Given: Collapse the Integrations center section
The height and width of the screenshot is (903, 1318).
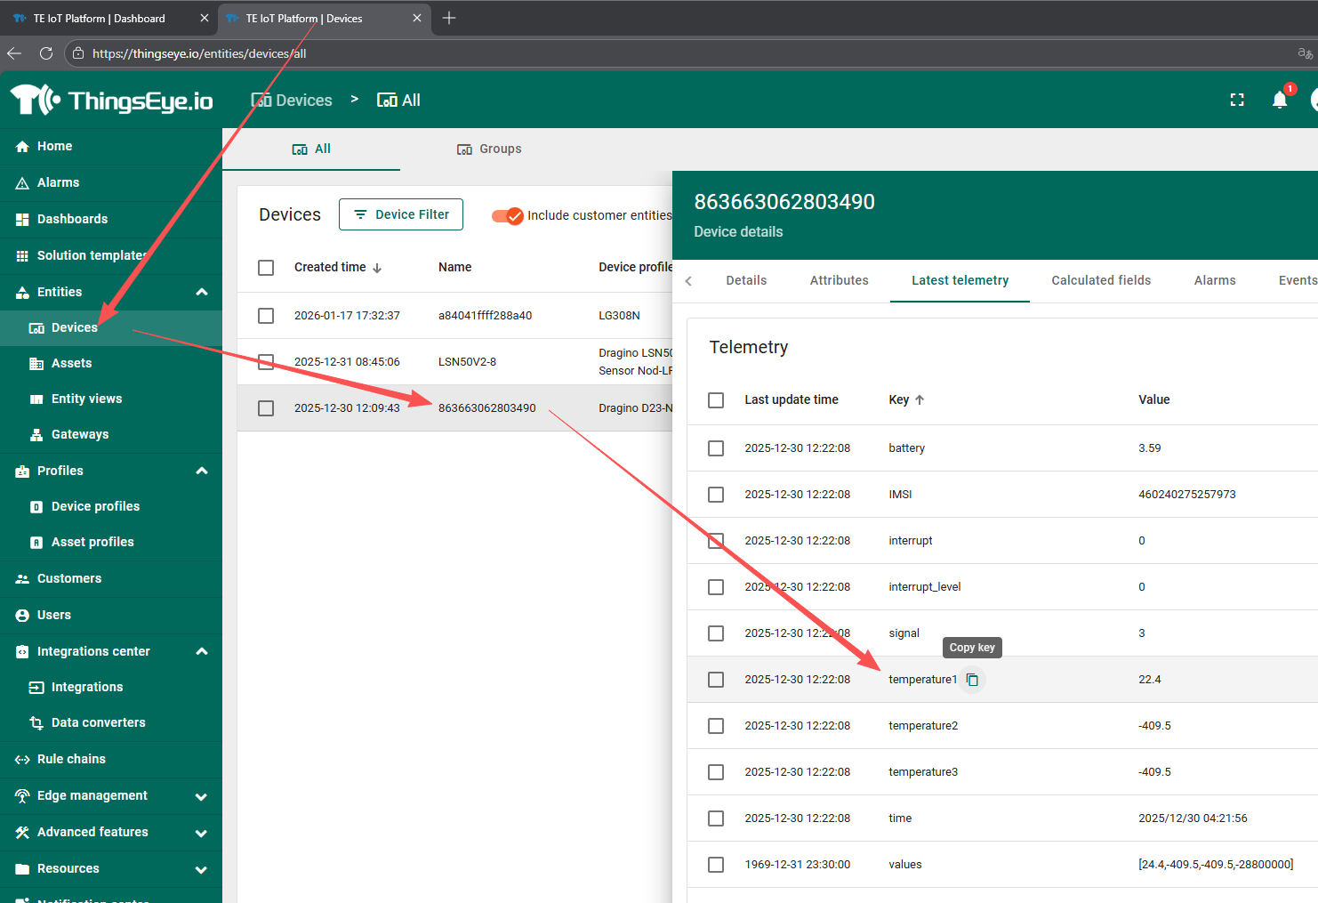Looking at the screenshot, I should (202, 651).
